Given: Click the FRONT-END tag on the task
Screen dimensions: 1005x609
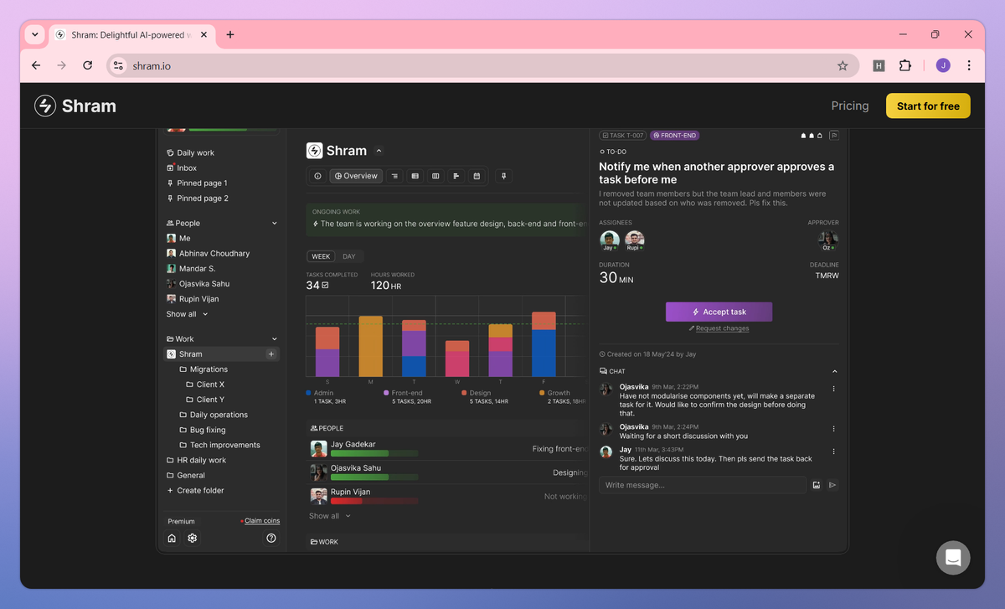Looking at the screenshot, I should 674,135.
